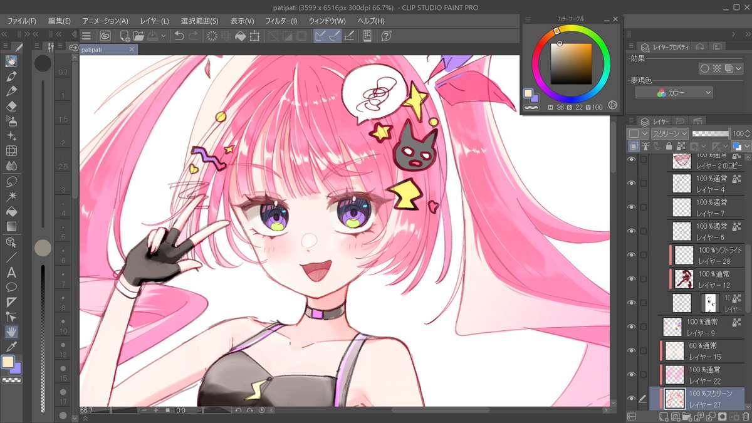752x423 pixels.
Task: Click the smartphone connect icon
Action: coord(368,36)
